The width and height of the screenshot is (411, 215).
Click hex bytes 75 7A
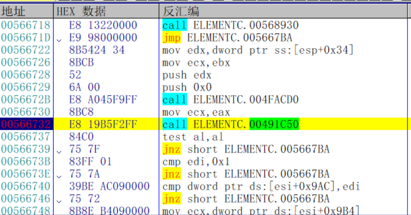click(84, 174)
